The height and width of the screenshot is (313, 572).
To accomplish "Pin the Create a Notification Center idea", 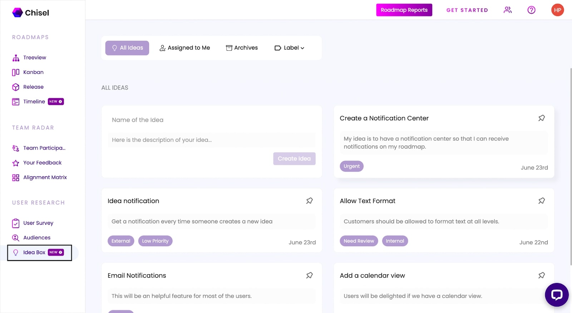I will pos(542,118).
